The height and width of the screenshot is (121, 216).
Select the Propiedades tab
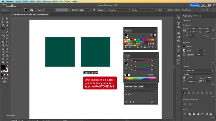click(187, 16)
